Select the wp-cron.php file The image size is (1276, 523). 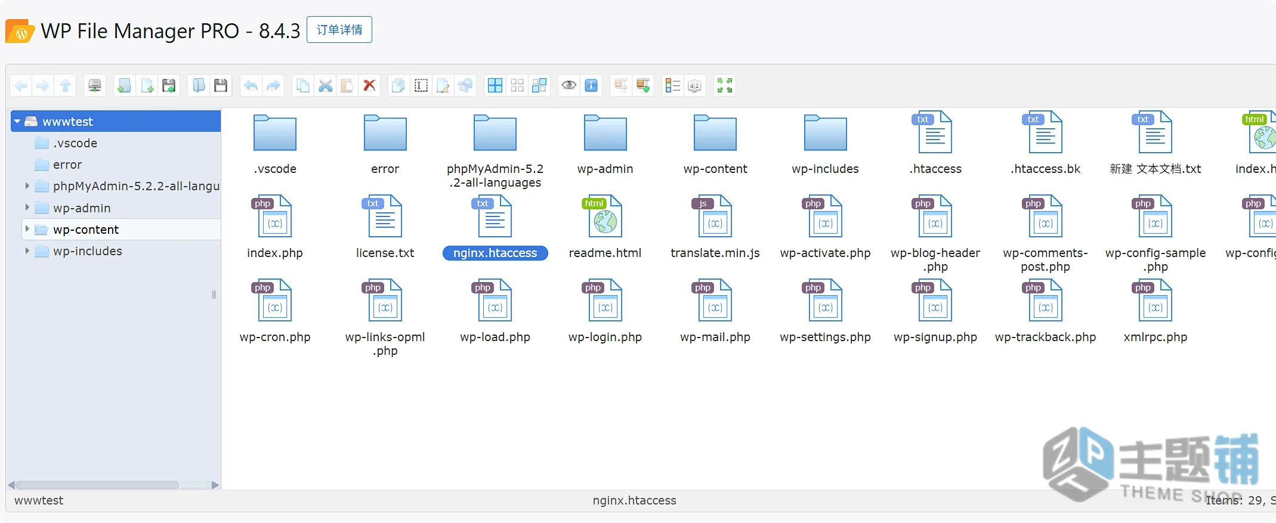pyautogui.click(x=275, y=312)
